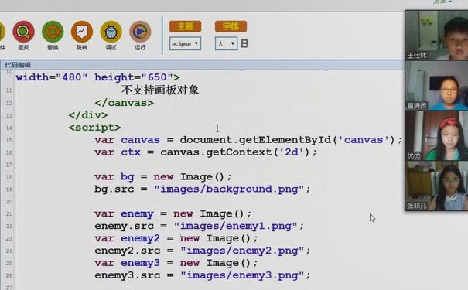Click on canvas.getContext('2d') in line 16
This screenshot has width=468, height=290.
point(235,152)
